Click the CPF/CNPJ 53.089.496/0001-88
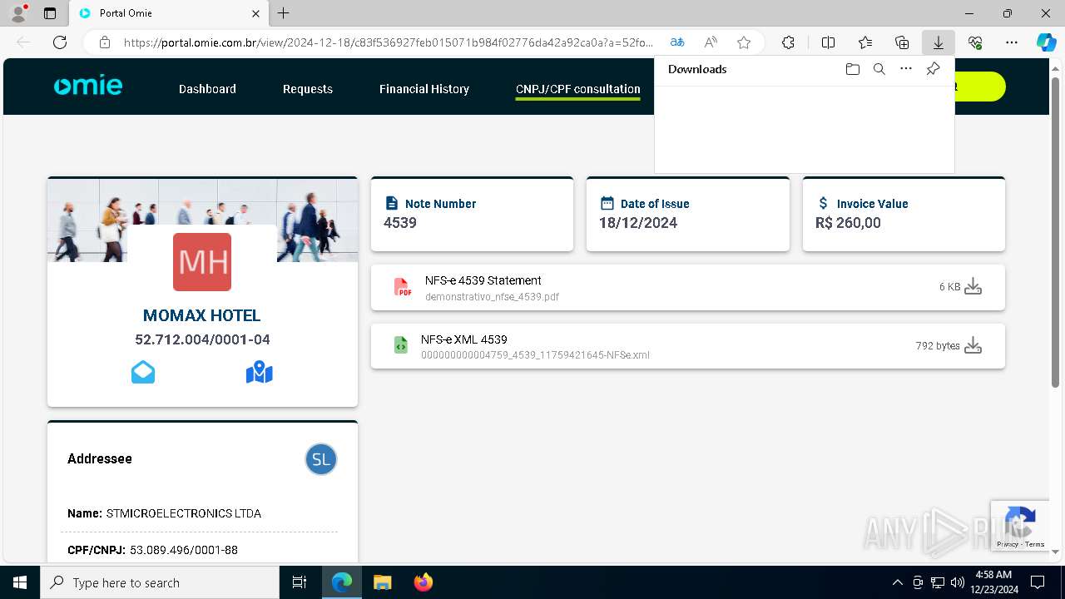This screenshot has width=1065, height=599. click(184, 550)
